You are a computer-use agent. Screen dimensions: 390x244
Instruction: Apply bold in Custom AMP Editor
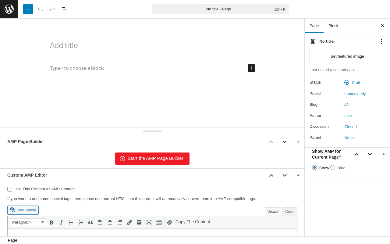(x=51, y=222)
